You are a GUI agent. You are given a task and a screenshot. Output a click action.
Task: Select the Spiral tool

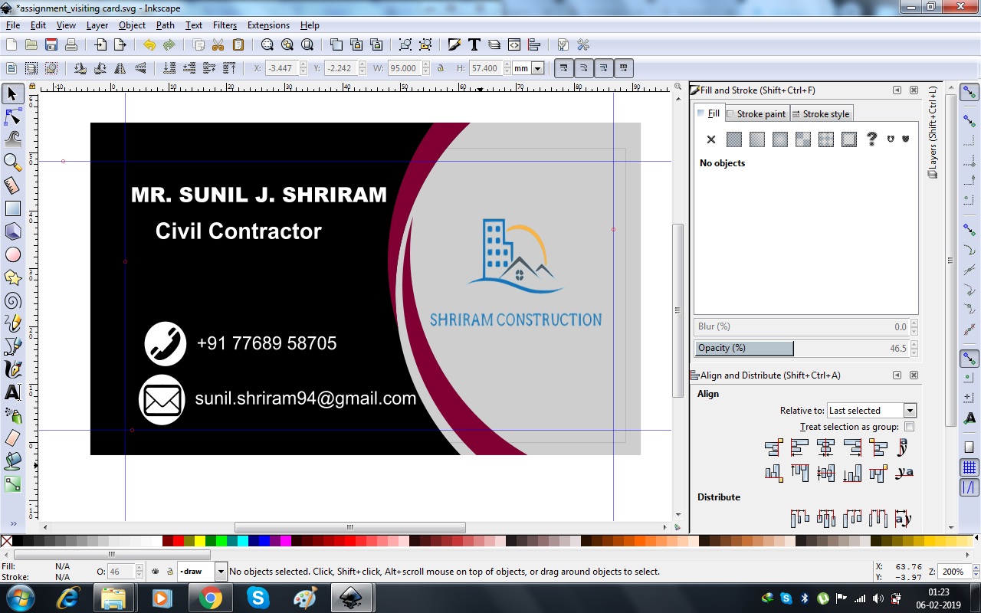[12, 300]
